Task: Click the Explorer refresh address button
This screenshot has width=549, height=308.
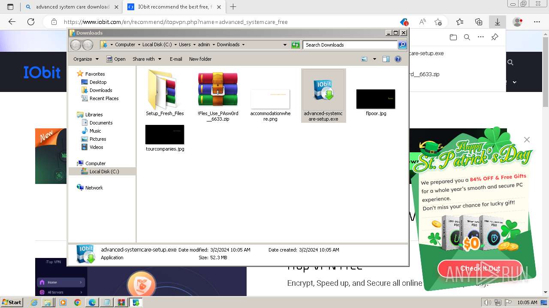Action: [296, 44]
